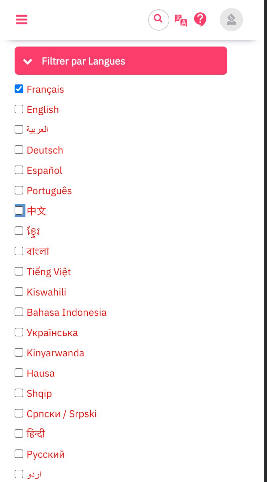
Task: Select the Bahasa Indonesia label
Action: click(66, 312)
